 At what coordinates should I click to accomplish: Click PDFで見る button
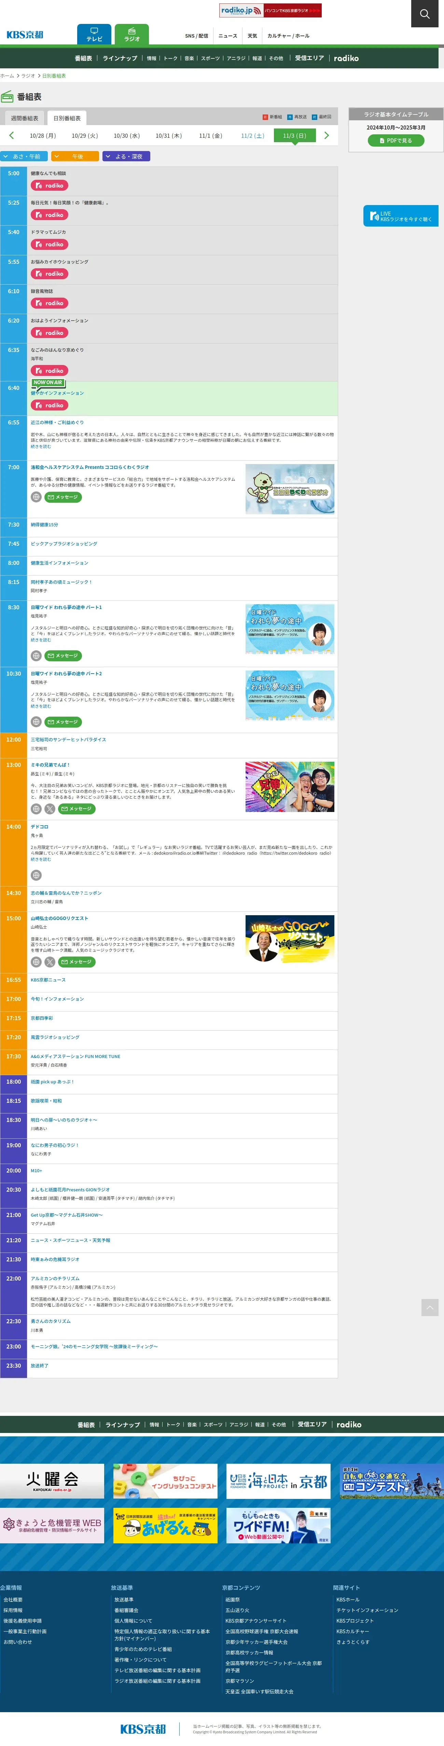click(396, 140)
